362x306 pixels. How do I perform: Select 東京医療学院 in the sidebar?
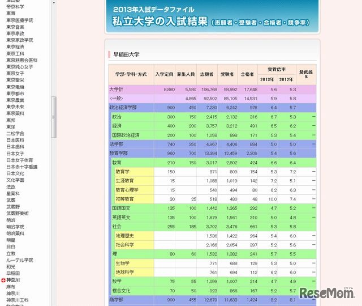(20, 20)
